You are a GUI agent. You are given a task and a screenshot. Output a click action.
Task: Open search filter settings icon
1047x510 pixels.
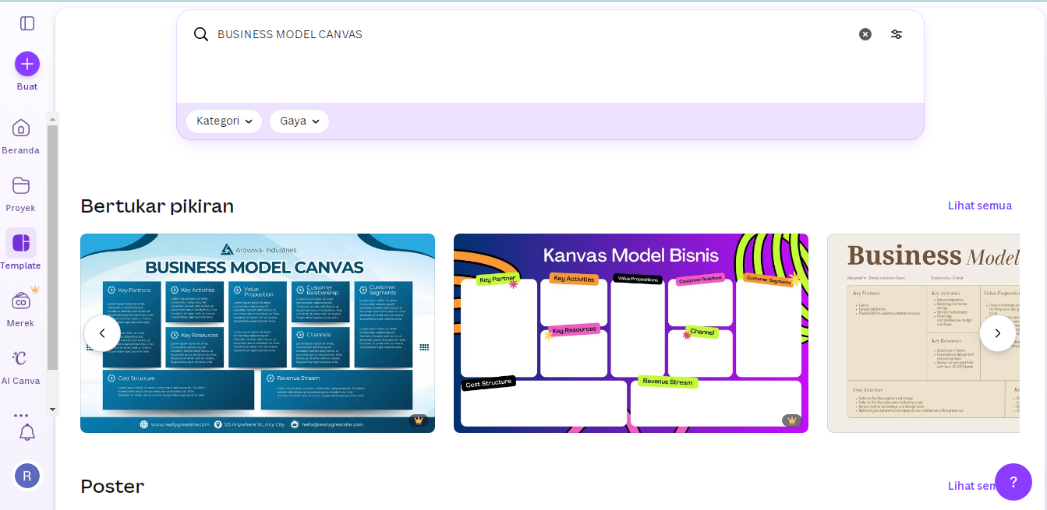click(897, 34)
